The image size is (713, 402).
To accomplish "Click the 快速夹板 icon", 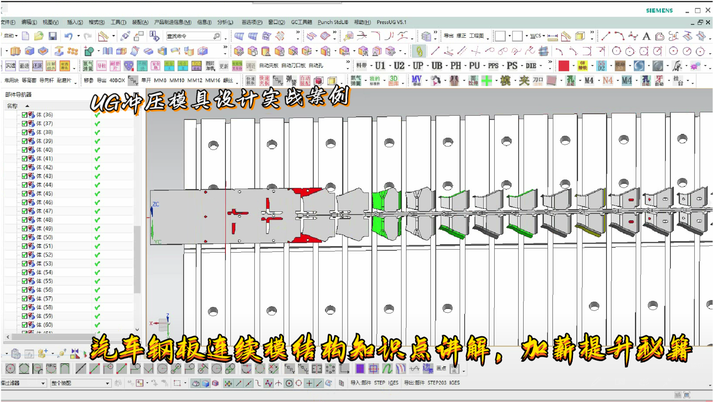I will tap(264, 80).
